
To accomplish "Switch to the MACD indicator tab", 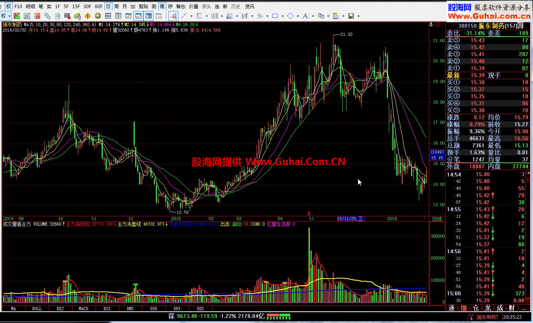I will 83,309.
